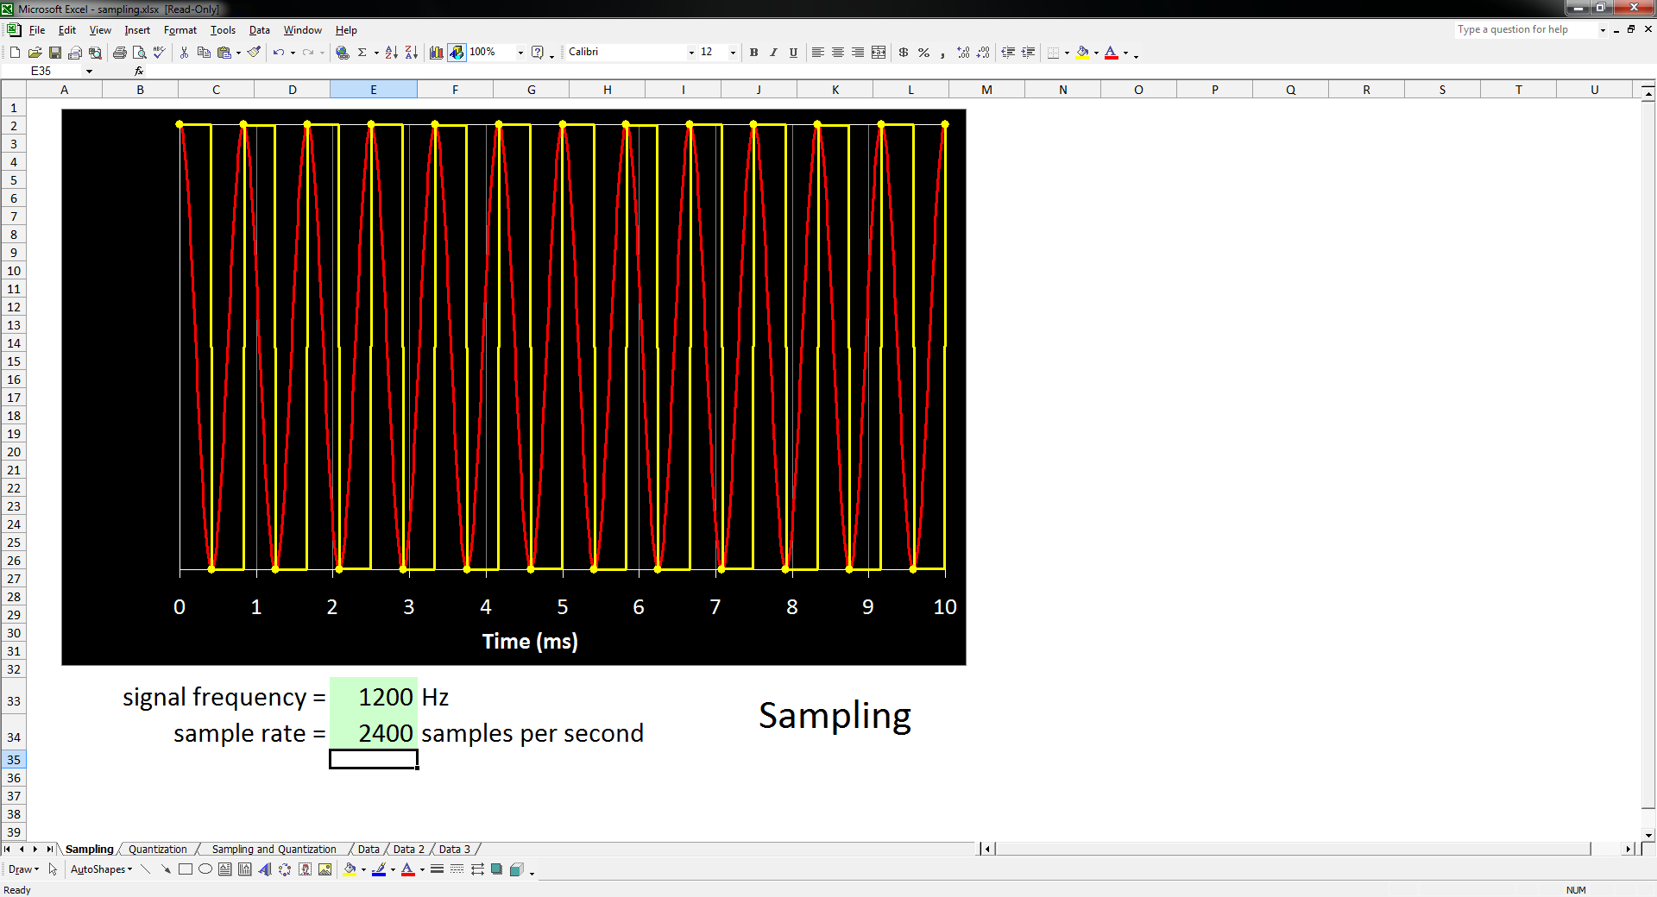Select the Rectangle drawing tool
Image resolution: width=1657 pixels, height=897 pixels.
click(x=185, y=869)
